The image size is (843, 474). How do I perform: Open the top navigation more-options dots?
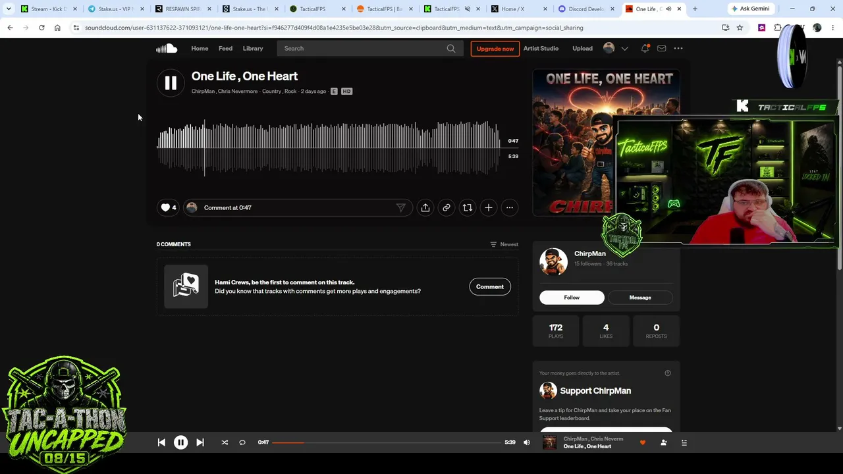pyautogui.click(x=678, y=48)
